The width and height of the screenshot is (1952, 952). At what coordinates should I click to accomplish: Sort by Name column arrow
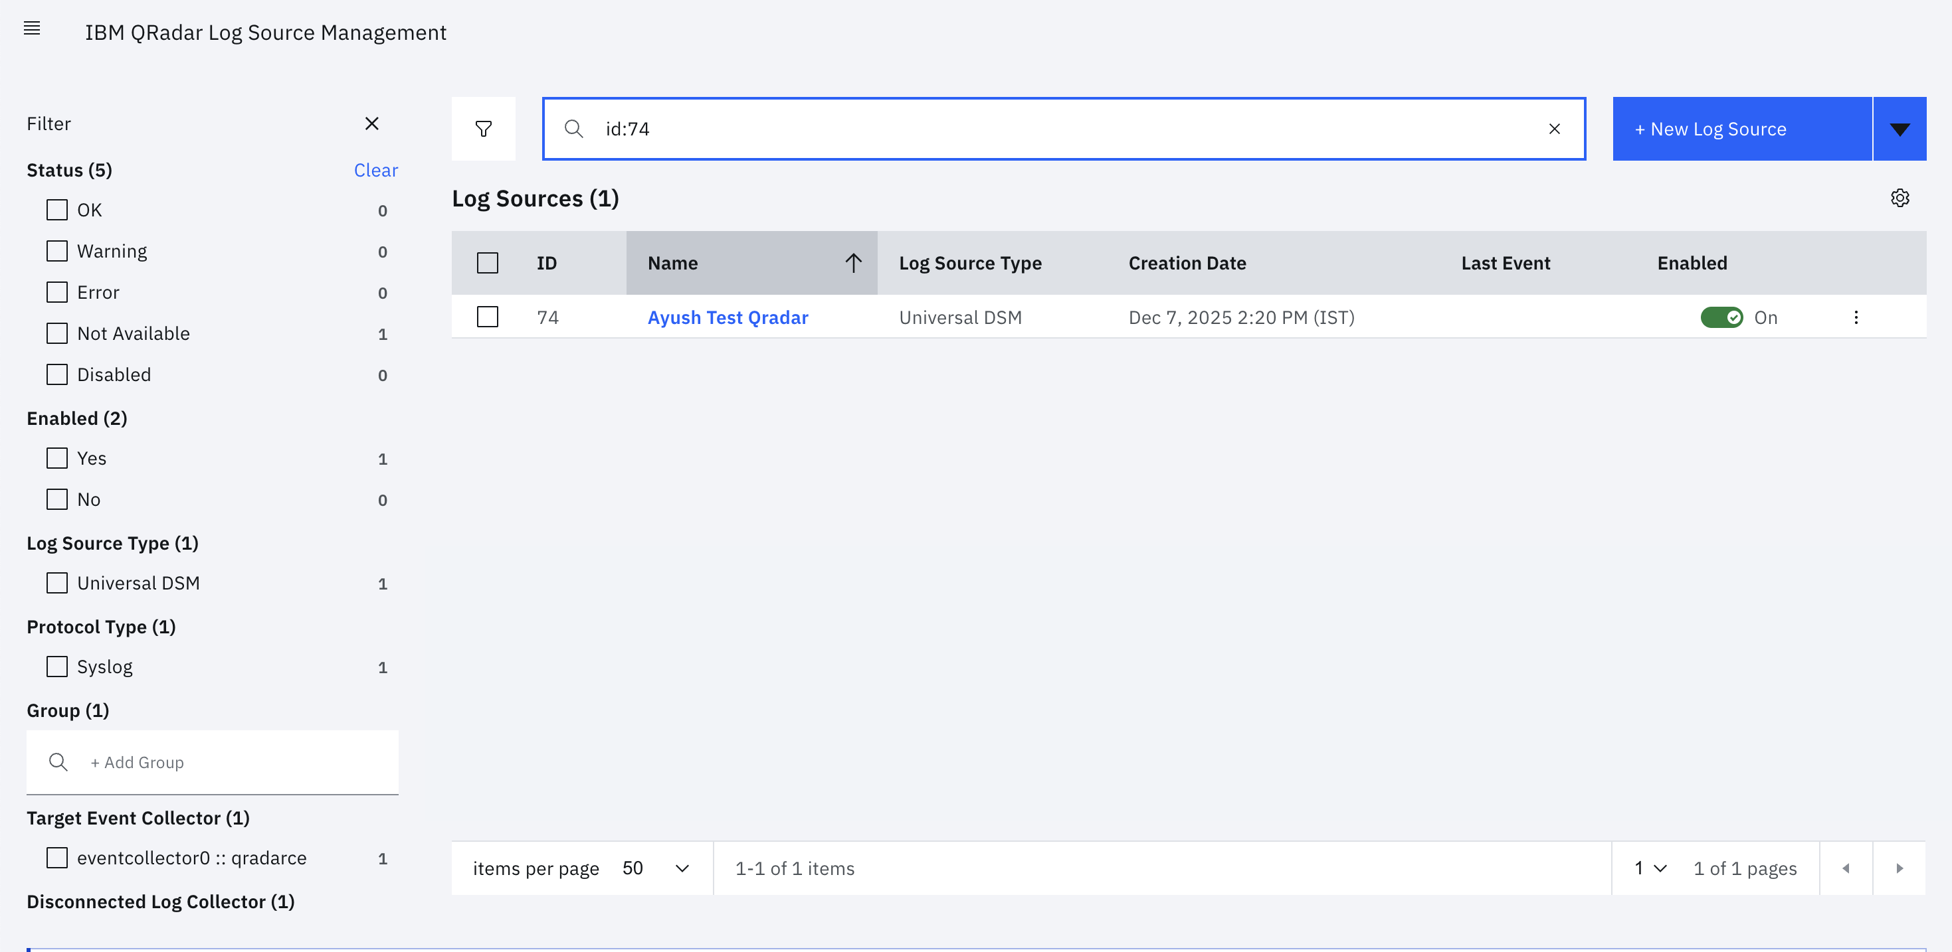pos(853,263)
